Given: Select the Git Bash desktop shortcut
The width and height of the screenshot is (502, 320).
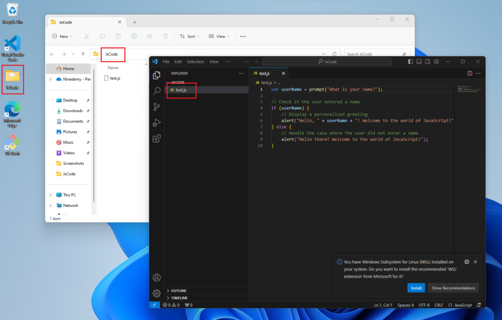Looking at the screenshot, I should tap(12, 145).
